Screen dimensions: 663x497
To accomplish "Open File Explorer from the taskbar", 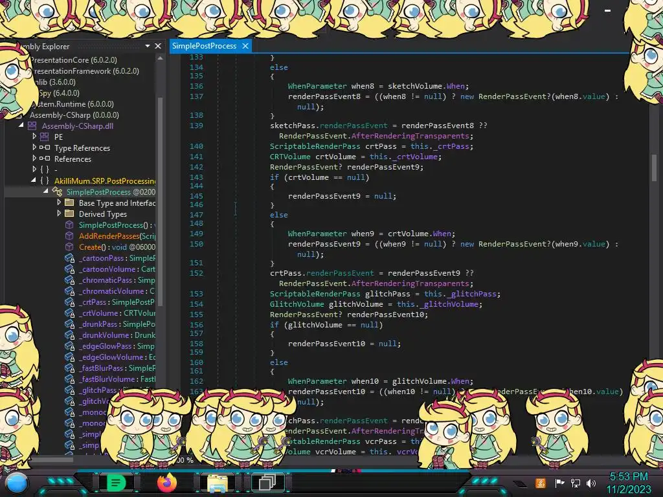I will click(x=218, y=483).
